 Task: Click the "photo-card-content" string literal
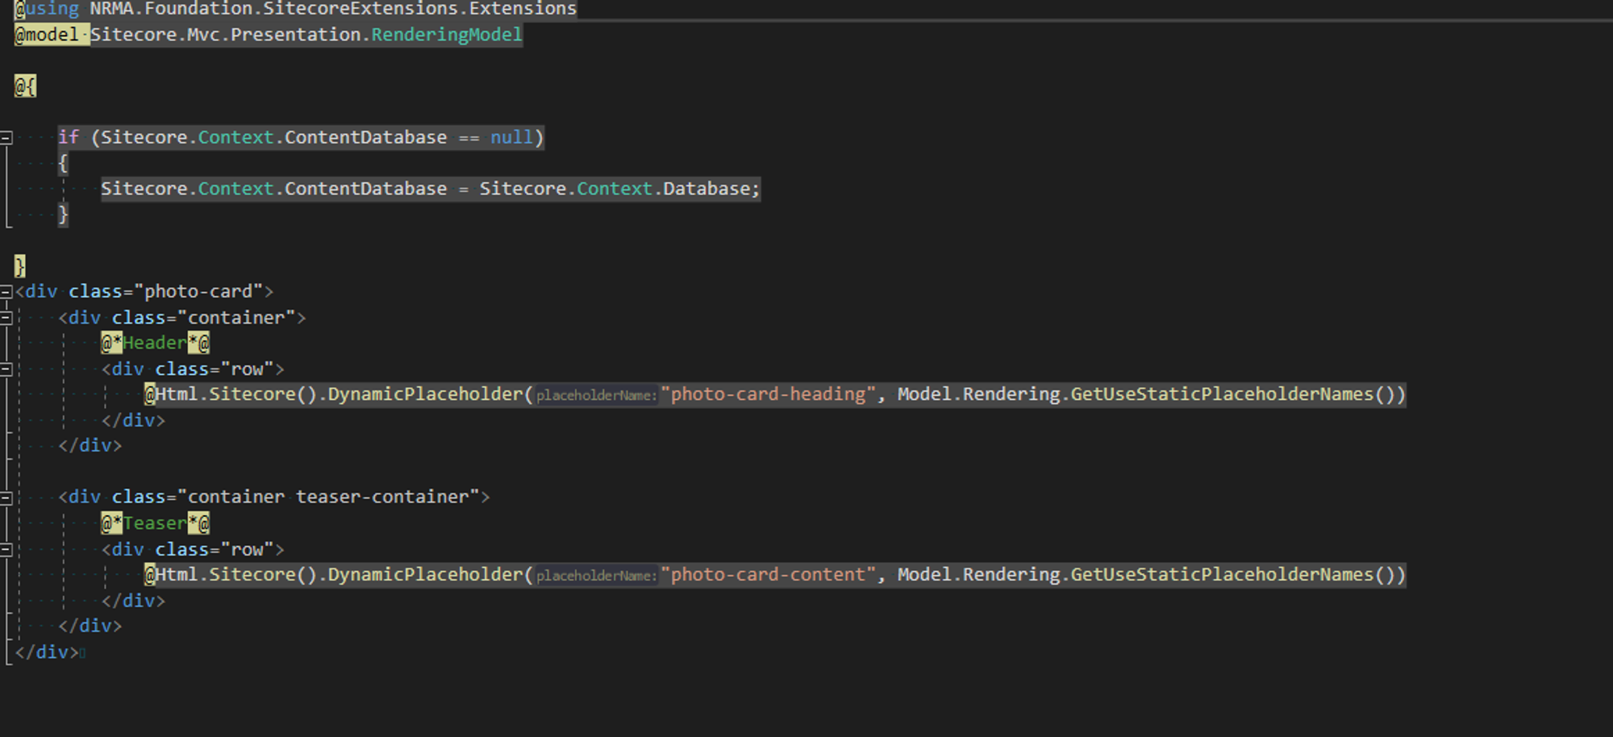coord(767,575)
